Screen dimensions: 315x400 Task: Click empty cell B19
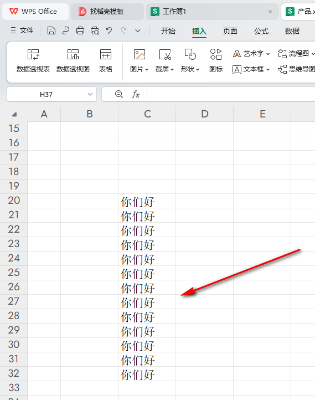90,187
